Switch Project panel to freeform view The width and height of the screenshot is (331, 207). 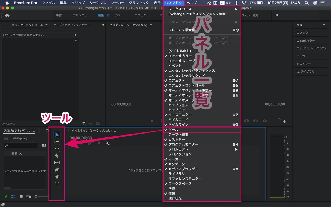coord(29,197)
